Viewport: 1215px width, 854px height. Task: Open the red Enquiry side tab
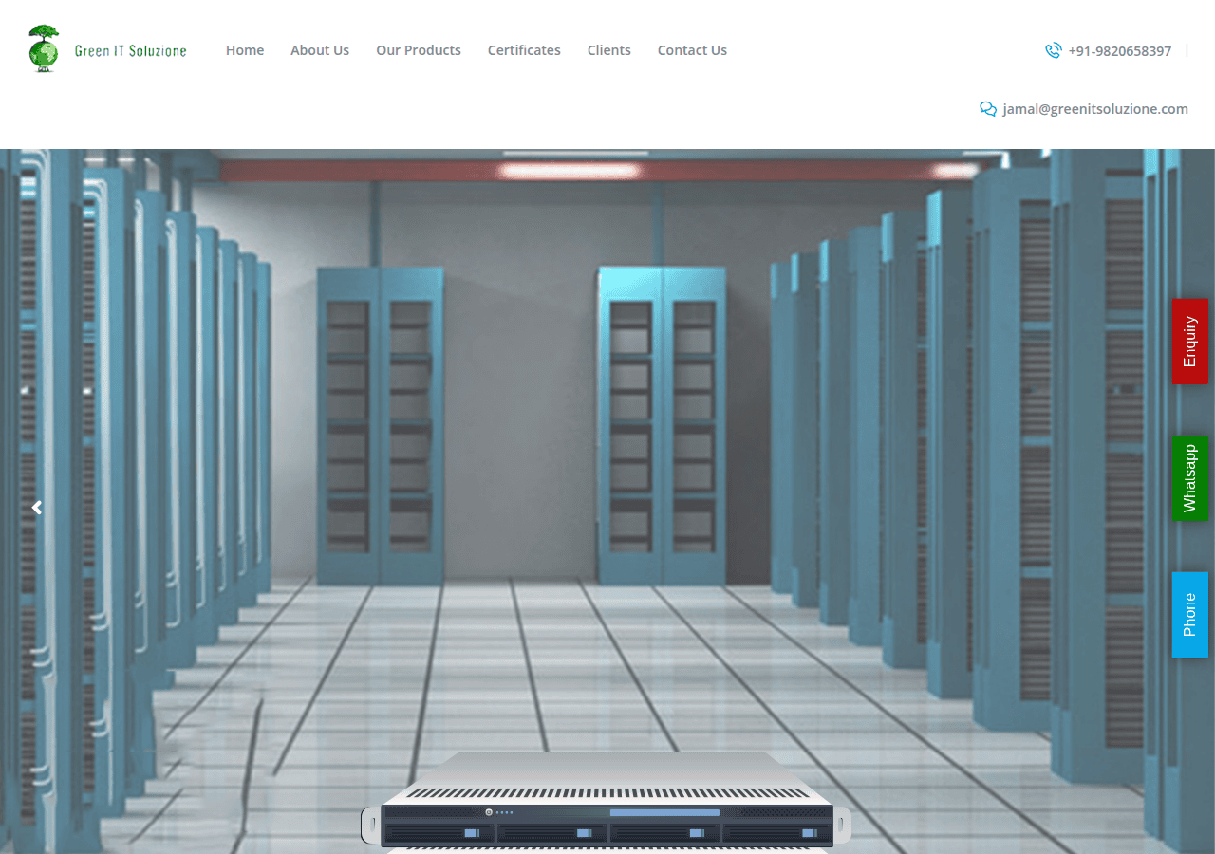(x=1190, y=342)
